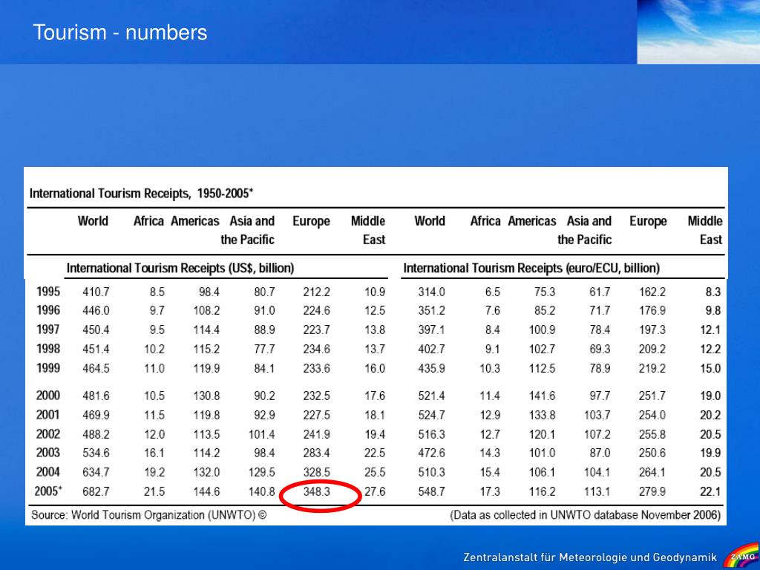Click the year label 1997
This screenshot has height=570, width=760.
point(48,330)
